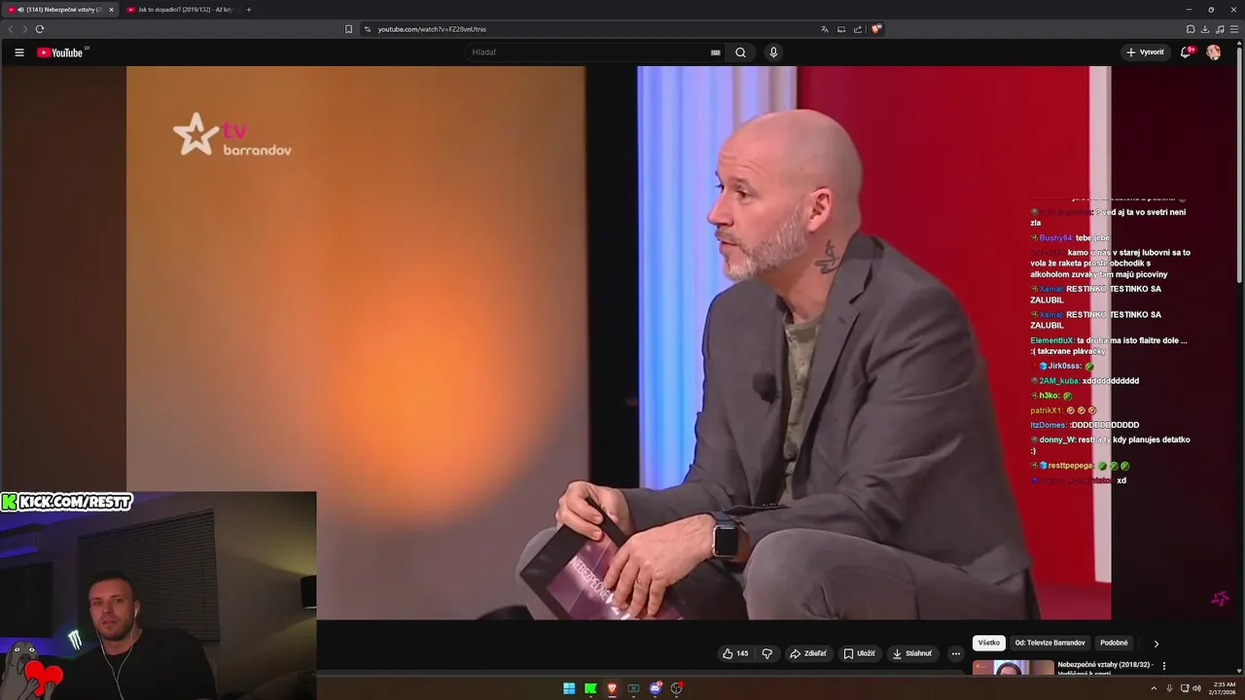Click the address bar URL
Screen dimensions: 1245x700
[x=432, y=29]
